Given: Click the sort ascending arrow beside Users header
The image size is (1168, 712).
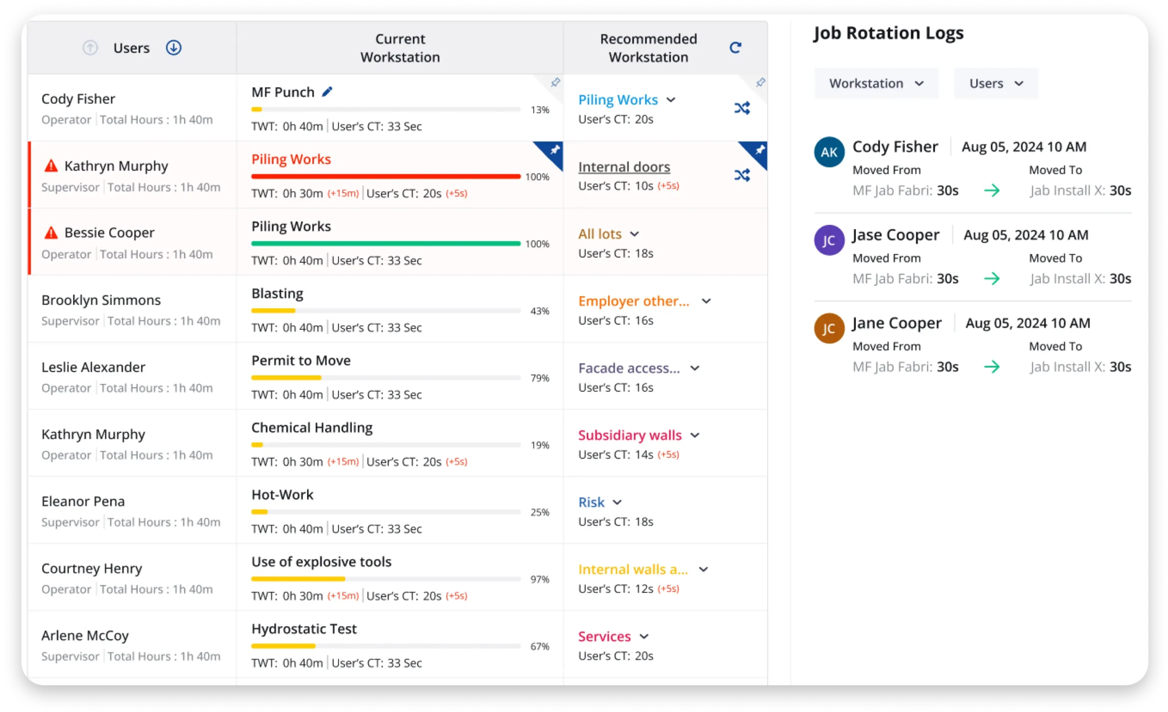Looking at the screenshot, I should pyautogui.click(x=90, y=47).
